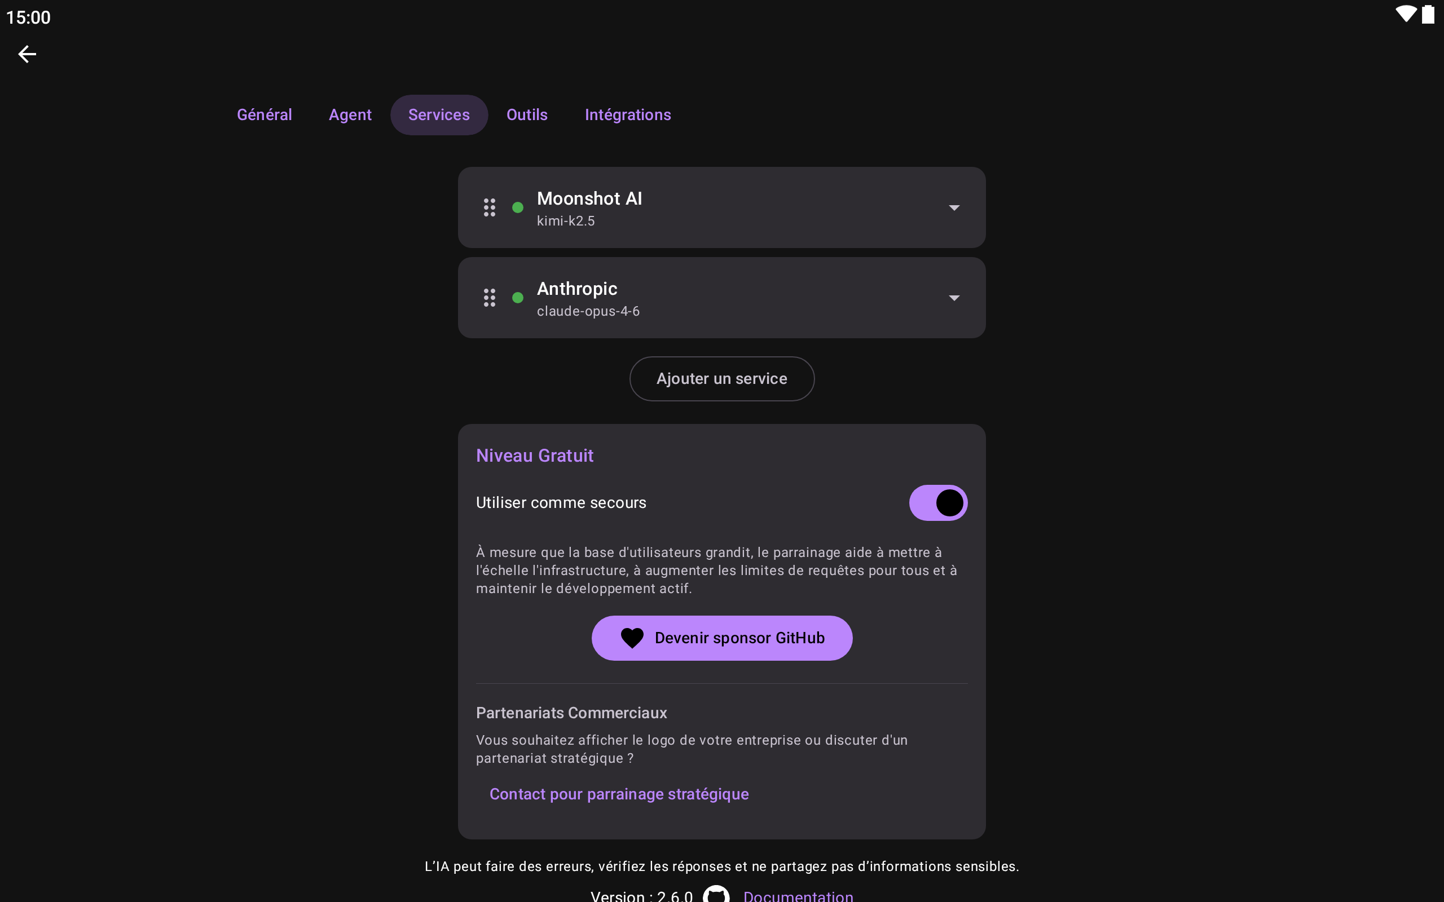Go back using the arrow icon
Screen dimensions: 1444x902
point(27,54)
